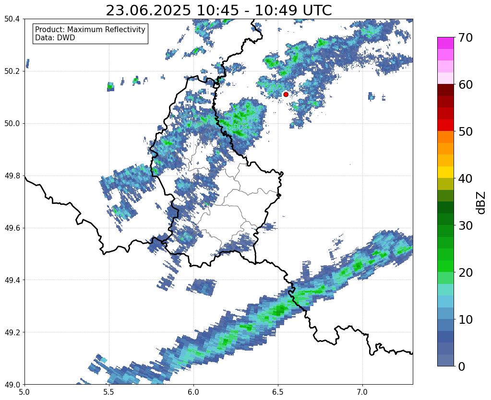This screenshot has width=491, height=400.
Task: Click colorbar tick label '70'
Action: click(465, 37)
